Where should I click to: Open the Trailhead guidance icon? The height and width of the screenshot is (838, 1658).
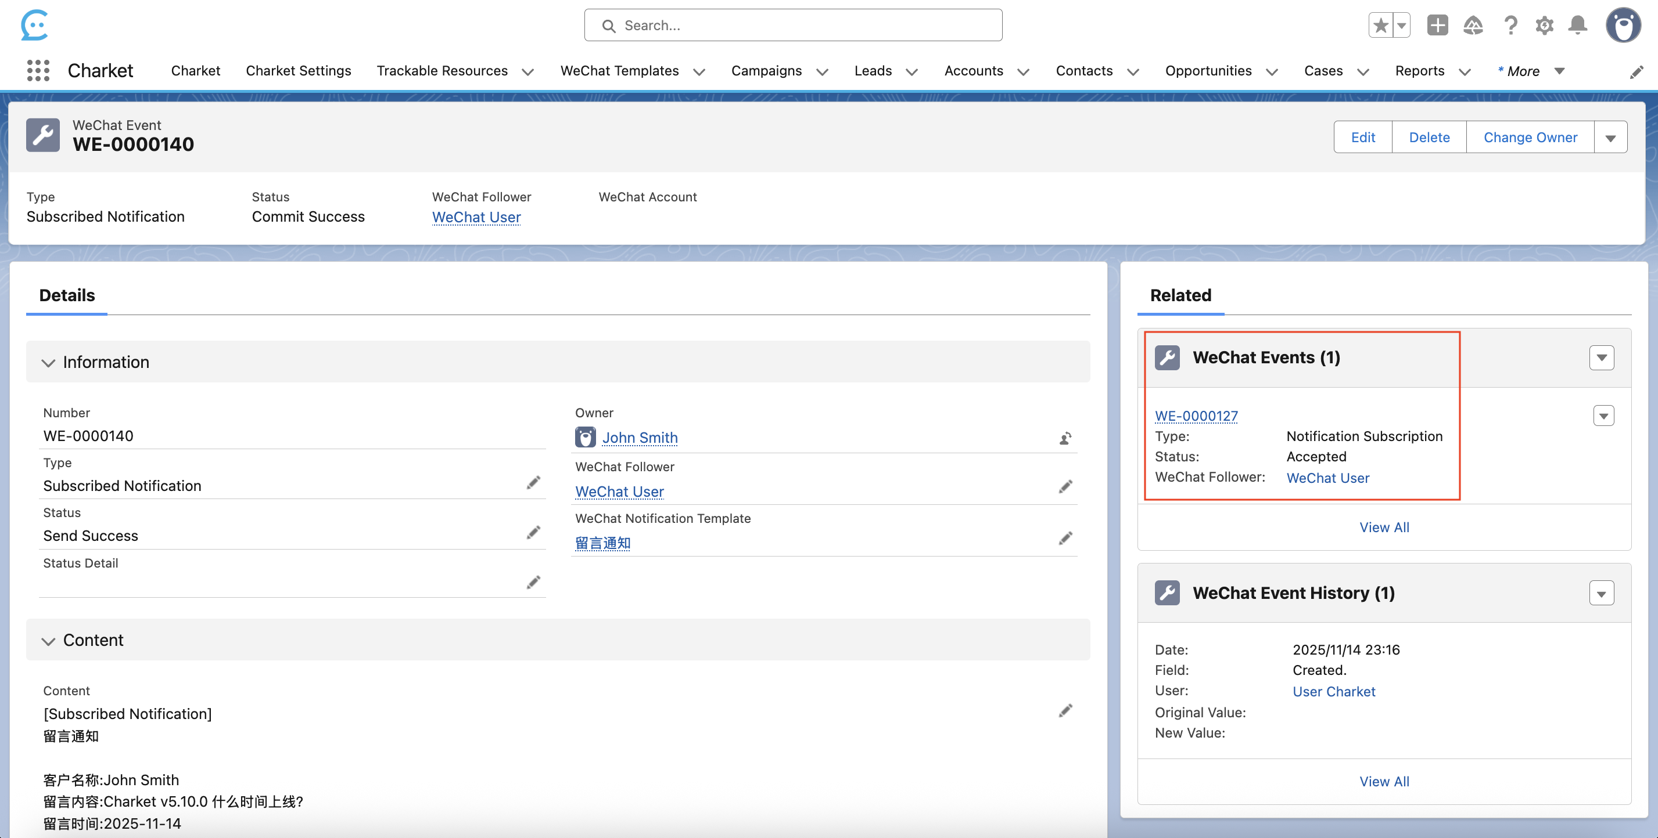pyautogui.click(x=1473, y=26)
